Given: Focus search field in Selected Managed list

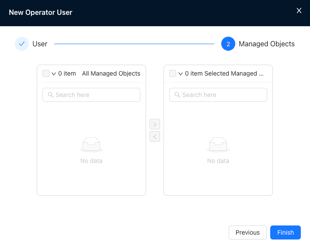Looking at the screenshot, I should coord(218,95).
